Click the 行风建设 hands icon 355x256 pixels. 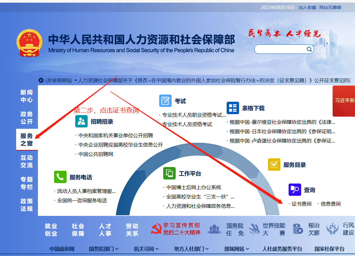332,229
